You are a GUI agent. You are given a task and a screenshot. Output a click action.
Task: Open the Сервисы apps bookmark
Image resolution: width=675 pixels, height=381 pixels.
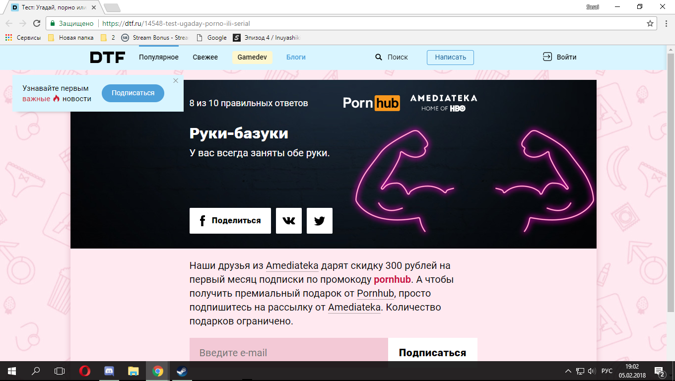tap(23, 38)
